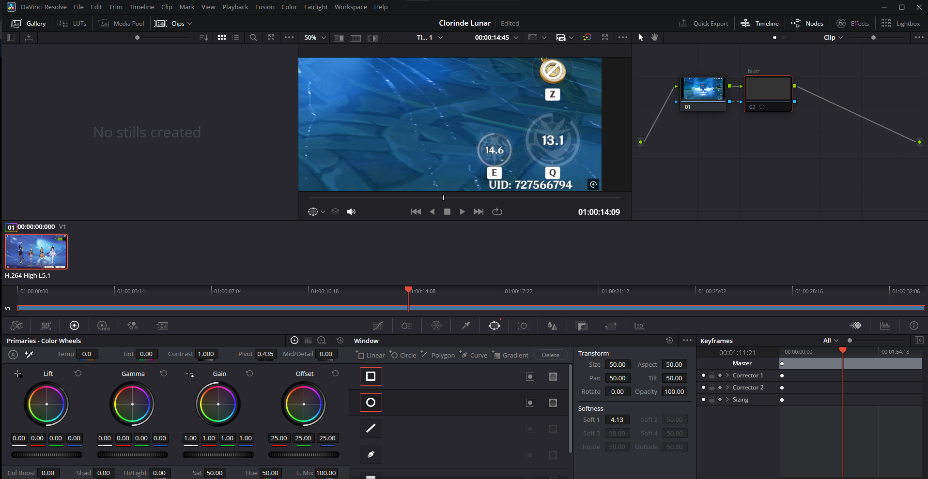Screen dimensions: 928x479
Task: Open the Blur palette icon
Action: click(553, 326)
